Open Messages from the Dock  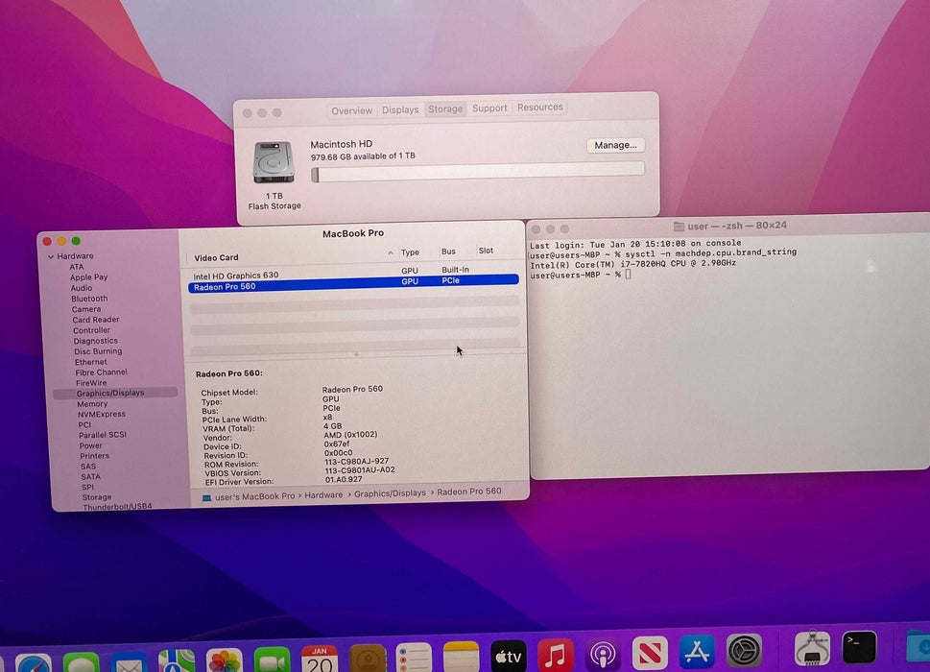click(81, 663)
